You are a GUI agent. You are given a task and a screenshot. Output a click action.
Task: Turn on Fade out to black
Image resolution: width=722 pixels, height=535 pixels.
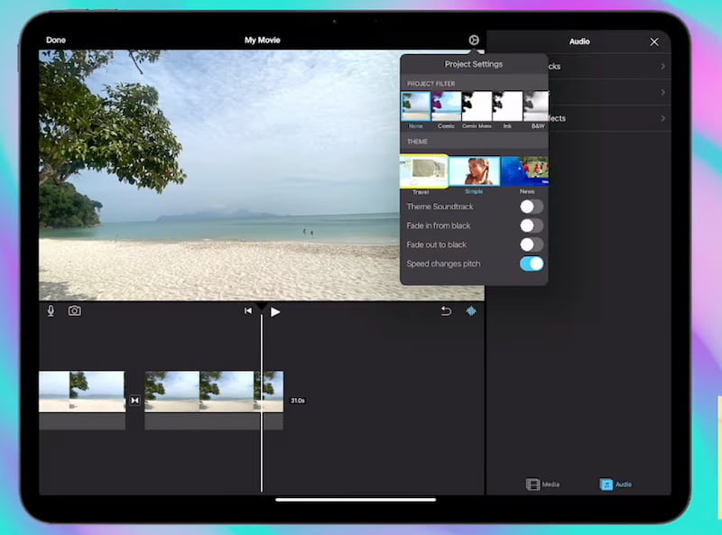coord(532,244)
